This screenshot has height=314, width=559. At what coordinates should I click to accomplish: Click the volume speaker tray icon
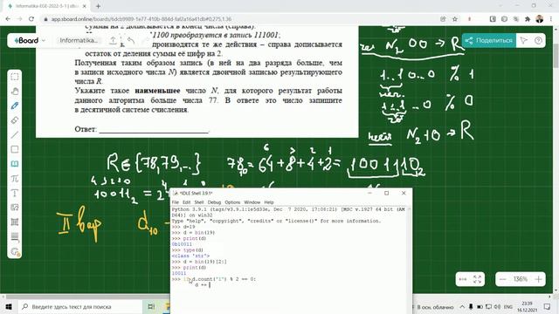(x=497, y=306)
